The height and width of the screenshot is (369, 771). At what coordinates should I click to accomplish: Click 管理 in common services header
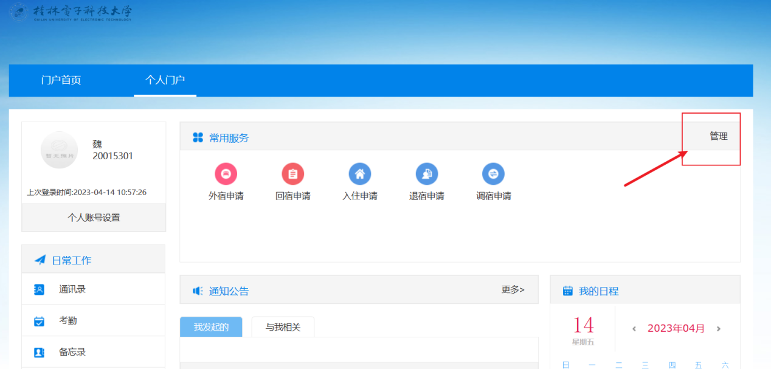point(718,136)
